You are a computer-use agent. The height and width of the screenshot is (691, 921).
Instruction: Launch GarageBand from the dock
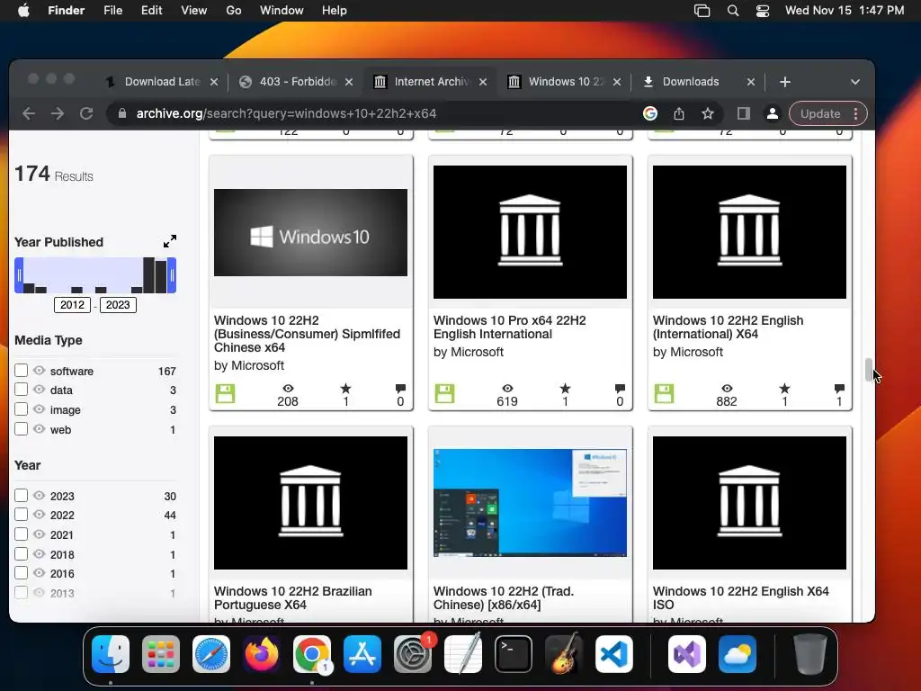[564, 654]
